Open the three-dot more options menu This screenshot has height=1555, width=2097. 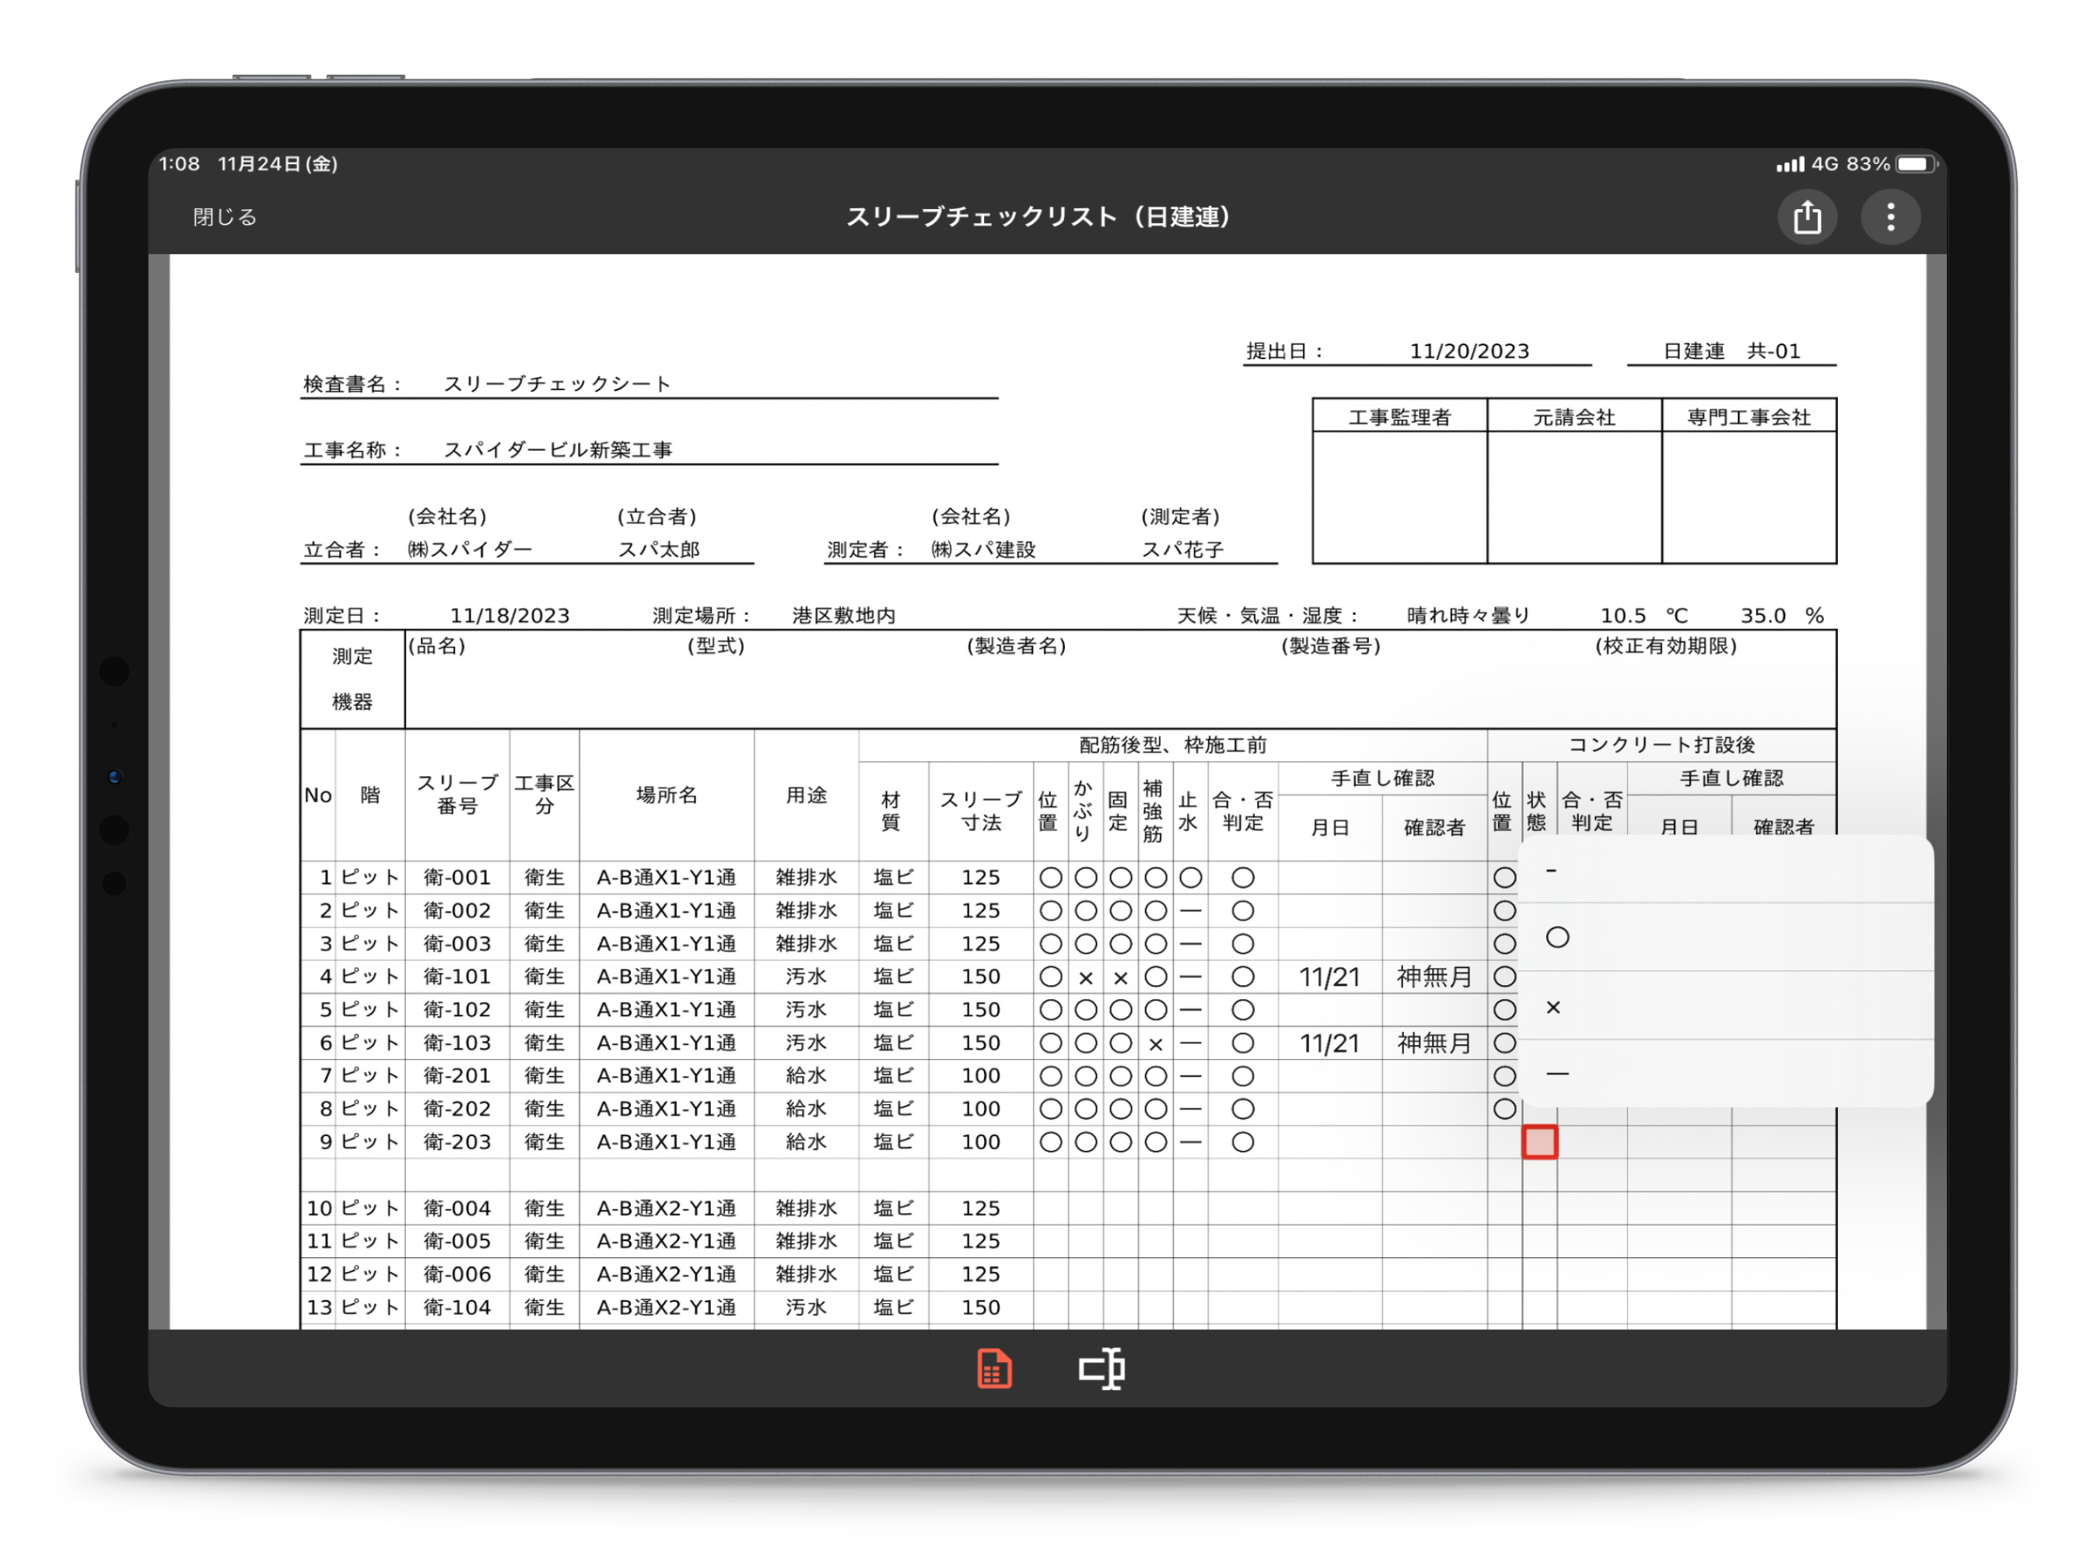click(1890, 218)
